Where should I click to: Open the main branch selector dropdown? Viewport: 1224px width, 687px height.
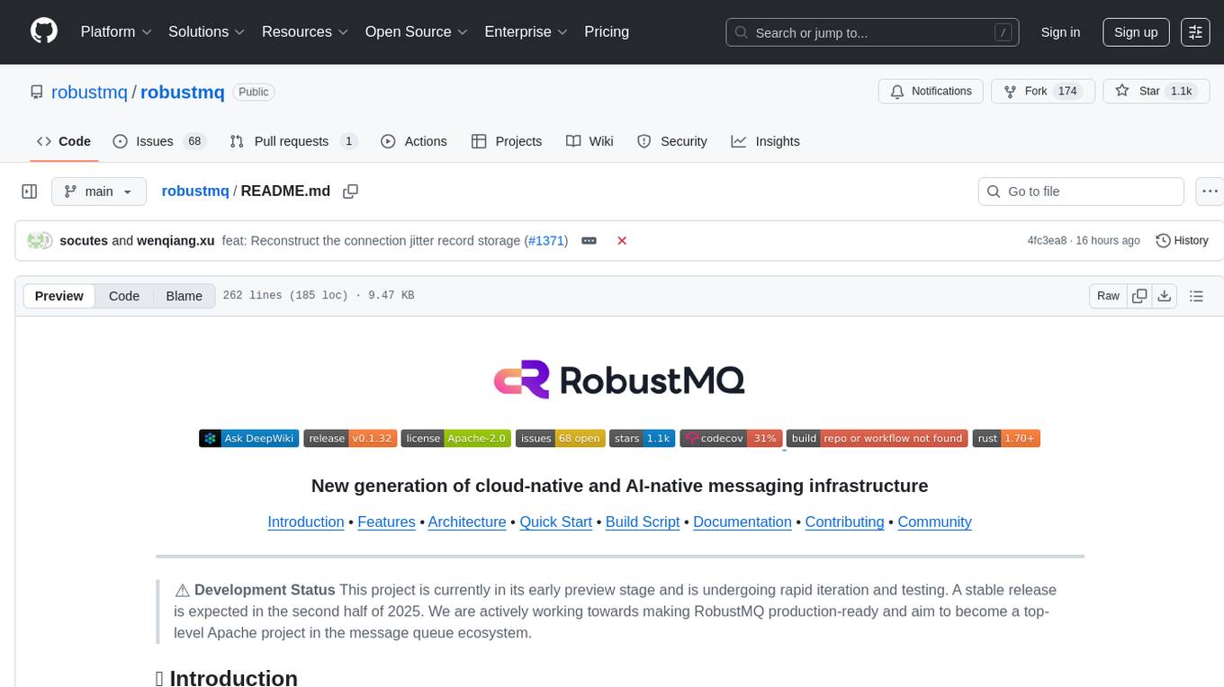click(98, 192)
